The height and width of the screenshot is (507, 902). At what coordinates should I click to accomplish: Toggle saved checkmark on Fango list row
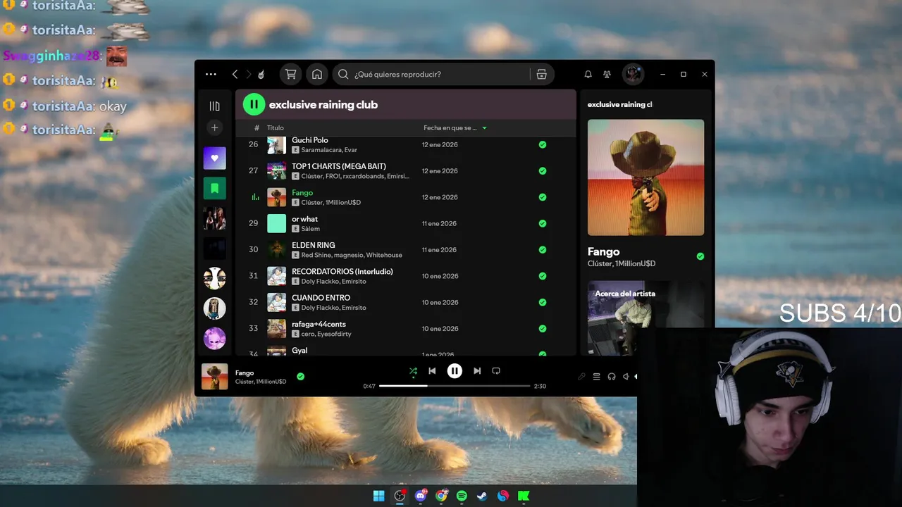click(543, 197)
